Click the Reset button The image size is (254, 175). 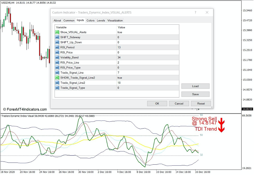click(201, 103)
